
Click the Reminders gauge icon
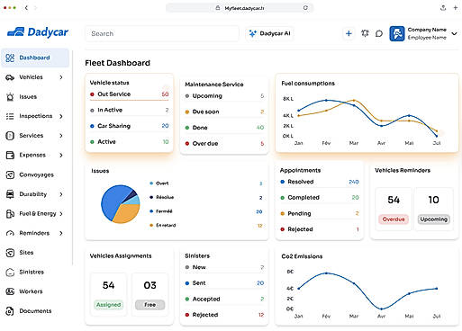tap(10, 233)
